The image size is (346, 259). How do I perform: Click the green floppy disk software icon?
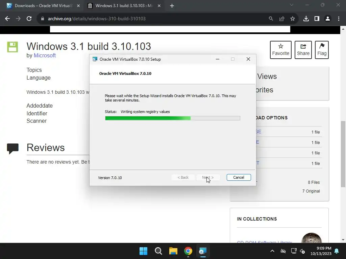point(13,47)
